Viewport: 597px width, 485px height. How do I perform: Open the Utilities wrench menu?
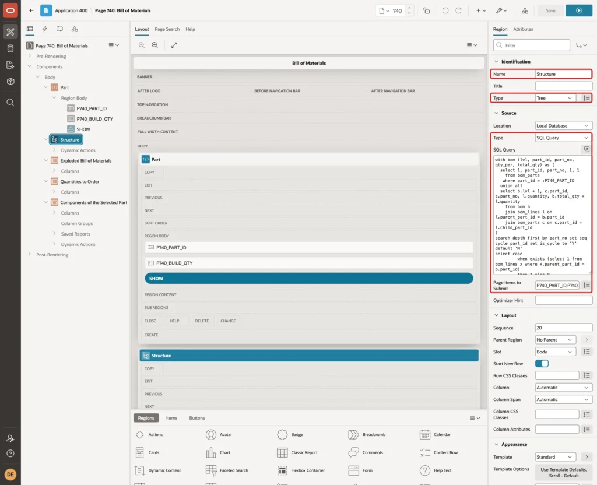pos(501,10)
